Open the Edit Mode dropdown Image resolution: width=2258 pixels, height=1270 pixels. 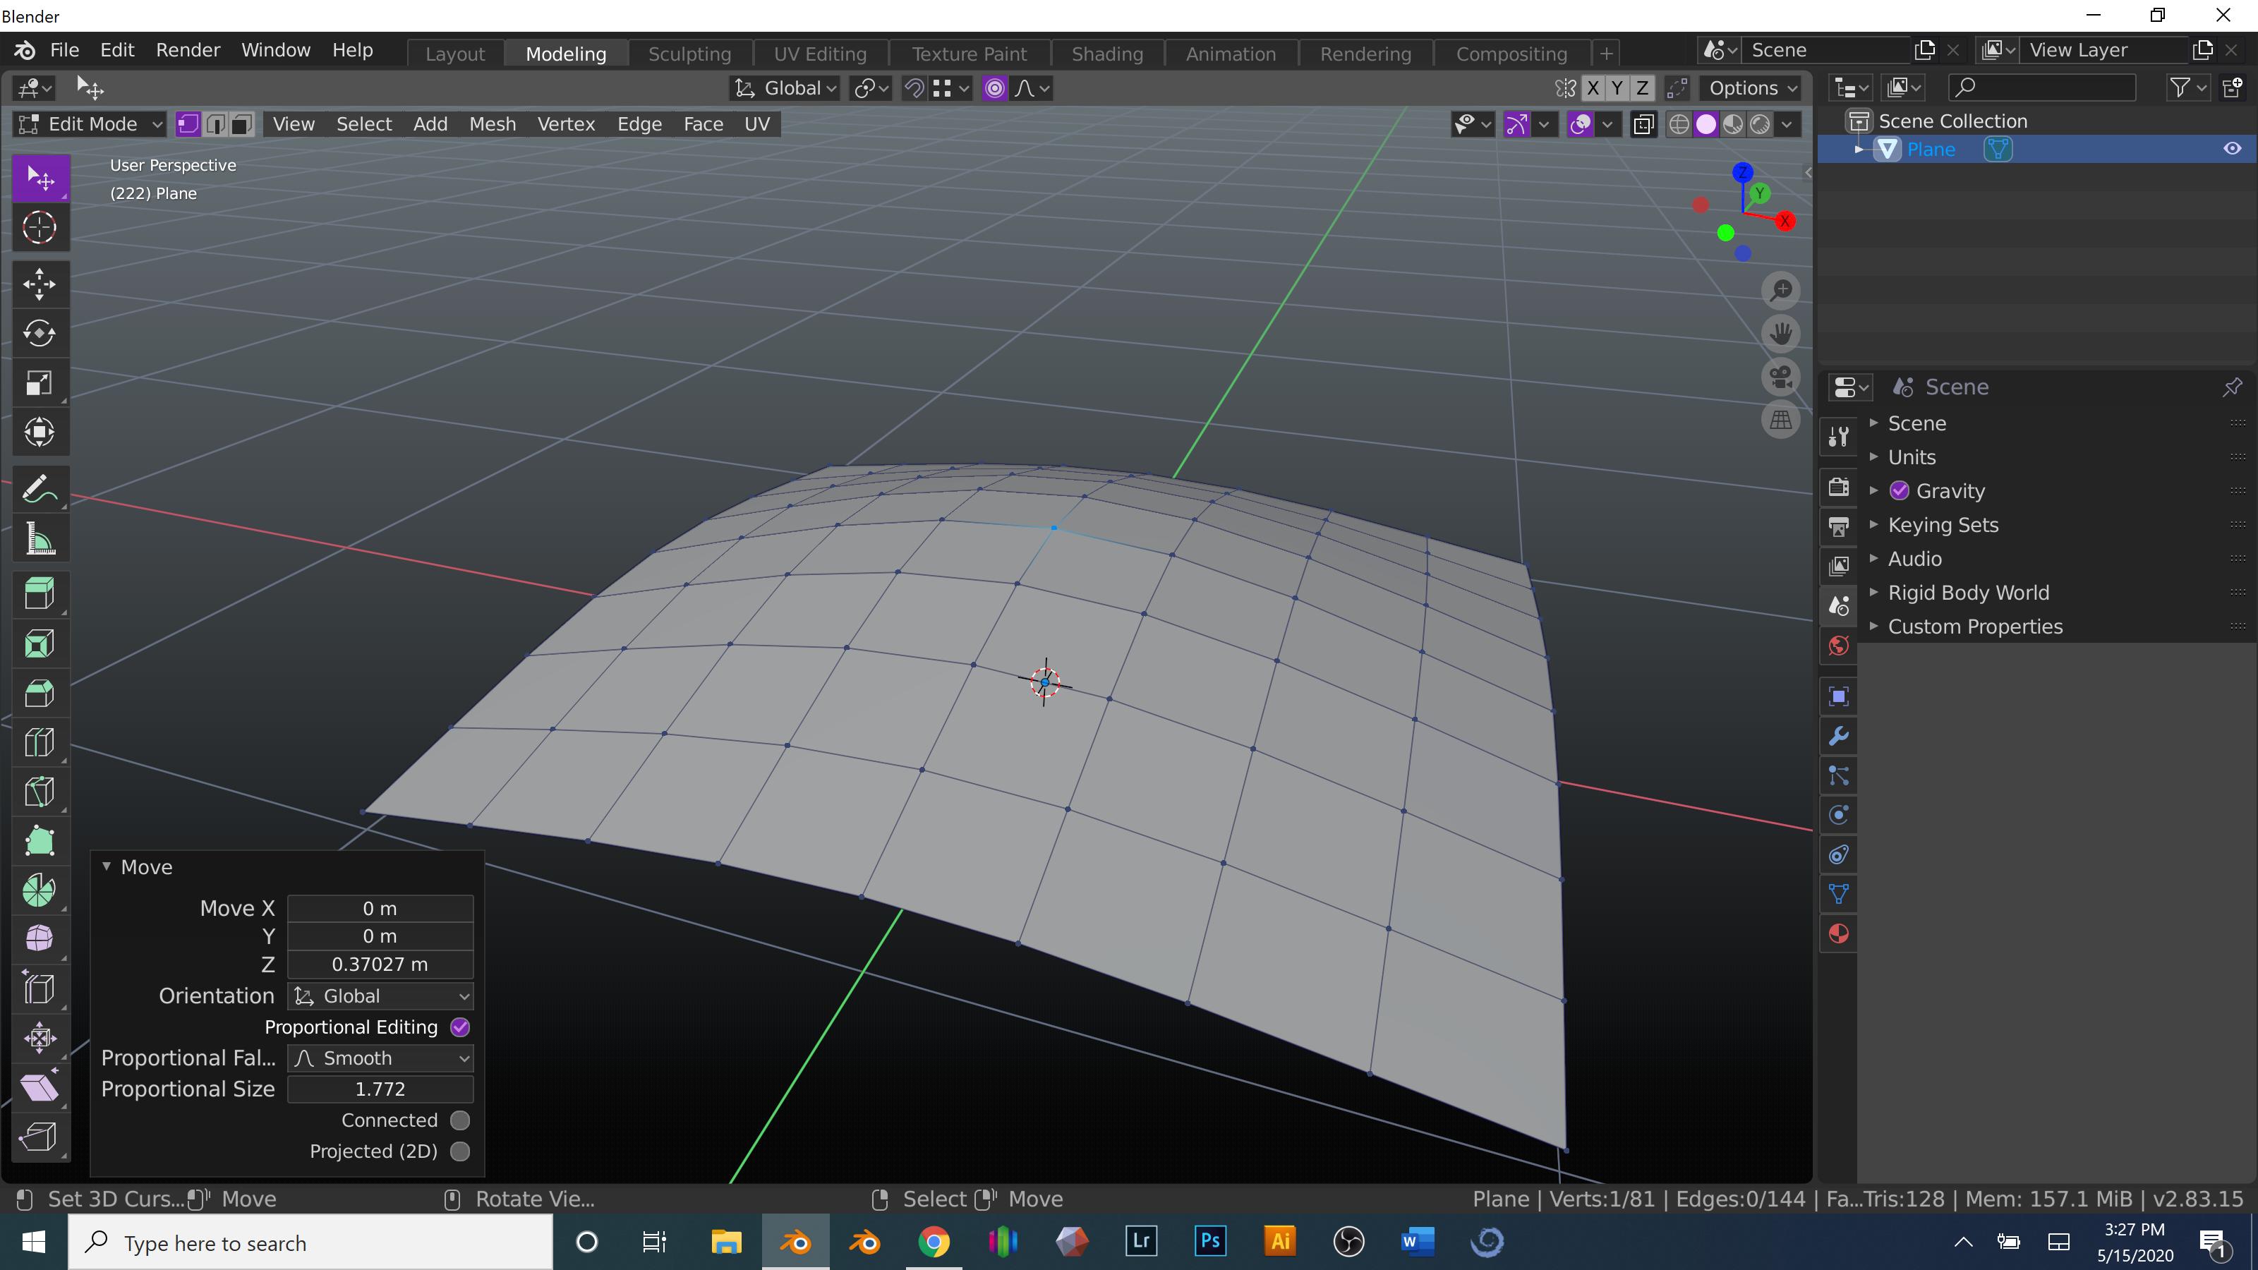91,123
